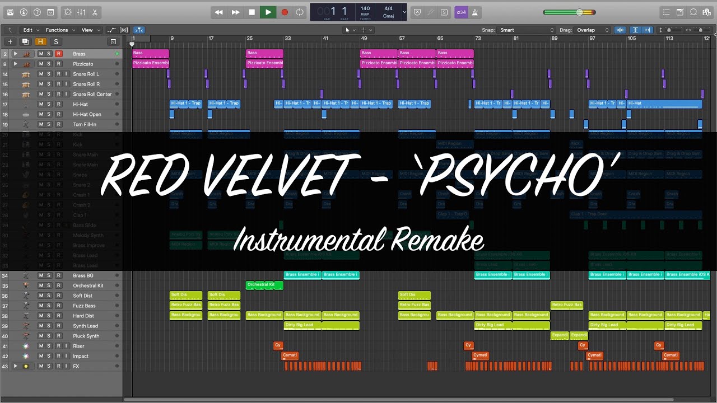This screenshot has height=403, width=717.
Task: Click the green Play button
Action: coord(268,12)
